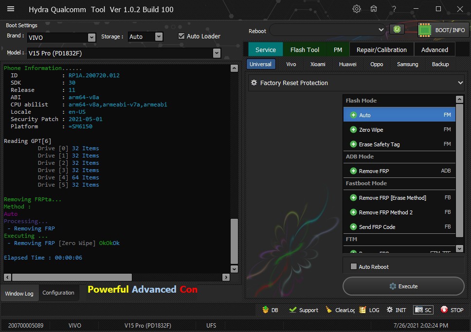Click Remove FRP ADB plus icon
Viewport: 471px width, 332px height.
(354, 171)
